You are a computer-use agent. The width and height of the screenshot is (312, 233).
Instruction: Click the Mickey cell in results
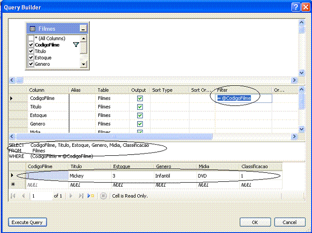point(90,176)
